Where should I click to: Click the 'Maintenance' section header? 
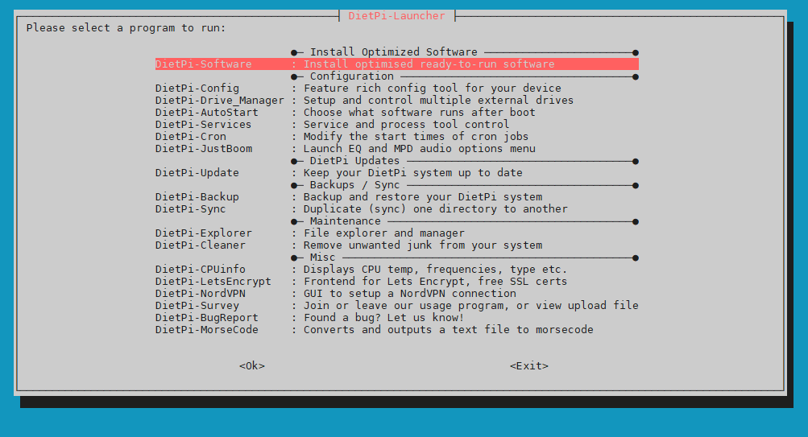click(x=346, y=221)
